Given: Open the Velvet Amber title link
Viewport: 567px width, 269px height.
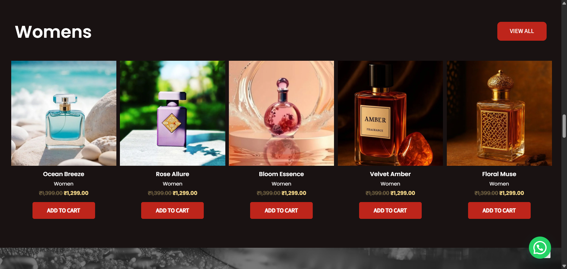Looking at the screenshot, I should pyautogui.click(x=390, y=174).
